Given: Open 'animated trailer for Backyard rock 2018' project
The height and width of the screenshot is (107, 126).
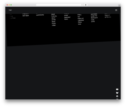Looking at the screenshot, I should (94, 18).
